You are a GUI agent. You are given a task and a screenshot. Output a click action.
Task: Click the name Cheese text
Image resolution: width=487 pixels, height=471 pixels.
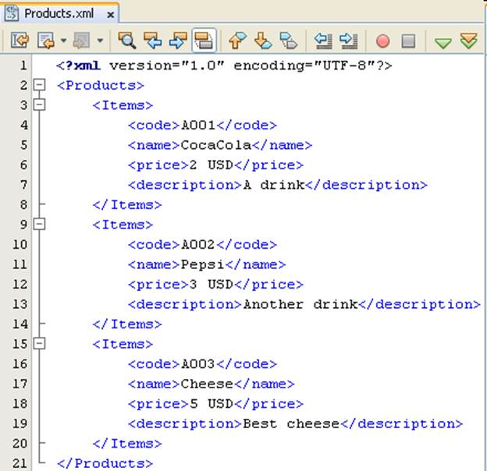click(x=207, y=384)
